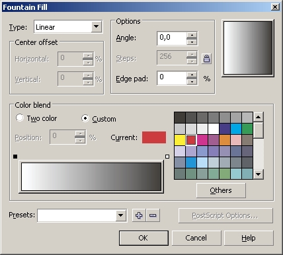The width and height of the screenshot is (283, 255).
Task: Increase the Angle value with up arrow
Action: click(192, 35)
